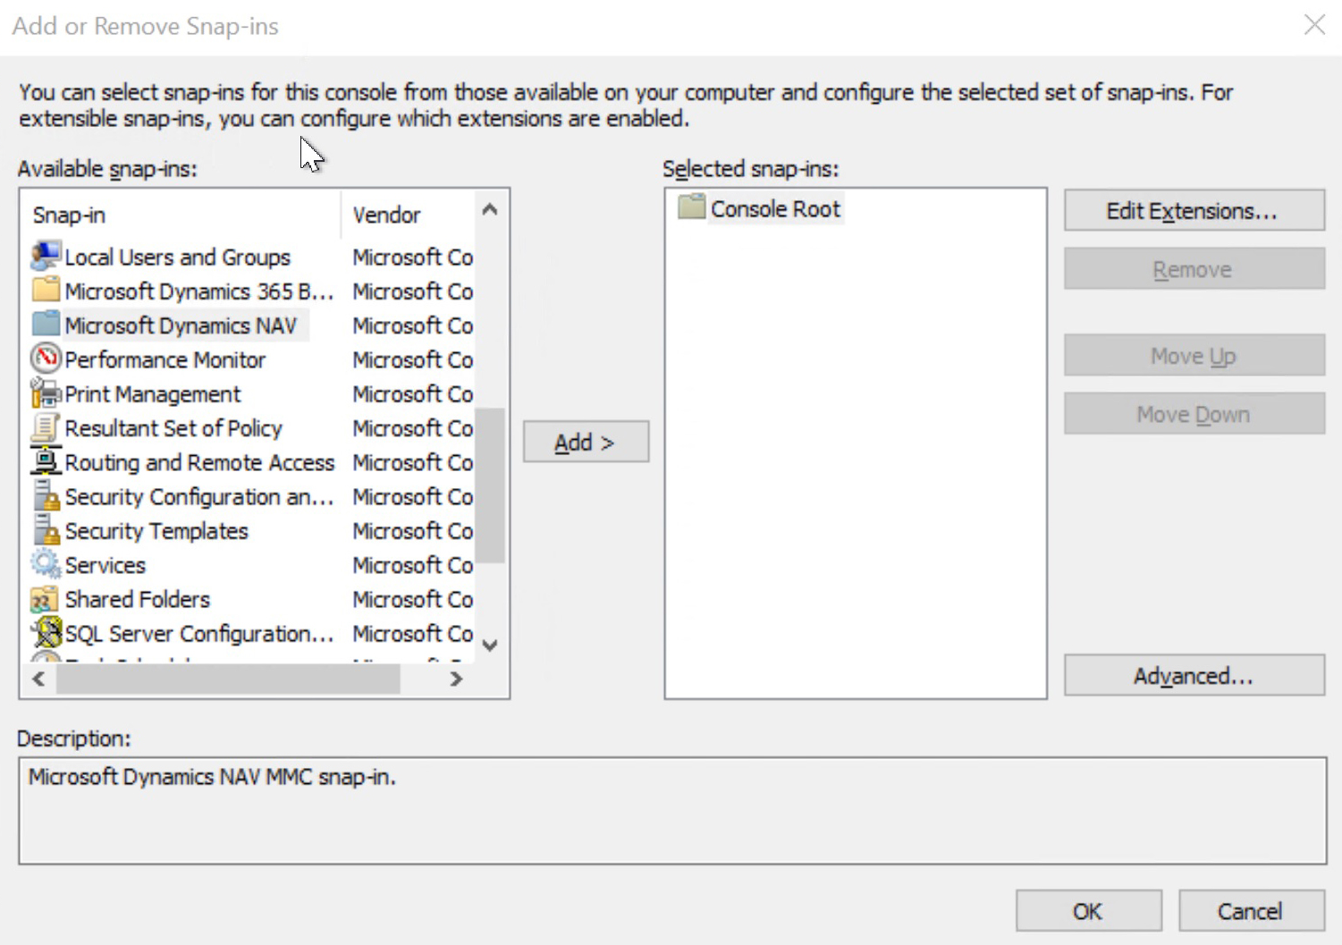Viewport: 1342px width, 945px height.
Task: Click the Services gear icon
Action: point(46,564)
